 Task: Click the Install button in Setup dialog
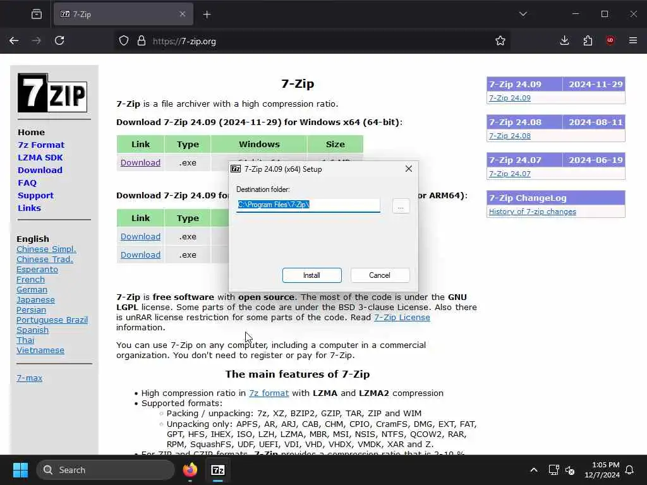click(x=312, y=275)
